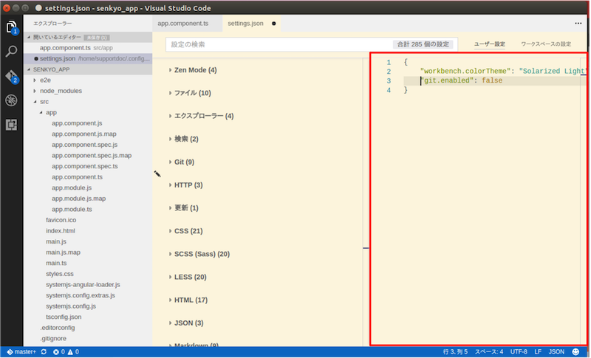The width and height of the screenshot is (591, 358).
Task: Open tsconfig.json file
Action: coord(64,317)
